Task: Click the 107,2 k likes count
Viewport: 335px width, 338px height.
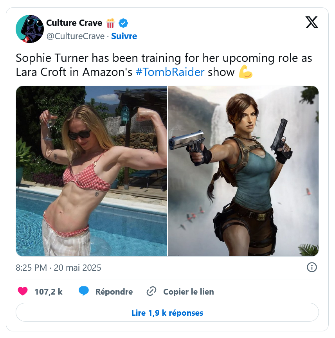Action: 49,292
